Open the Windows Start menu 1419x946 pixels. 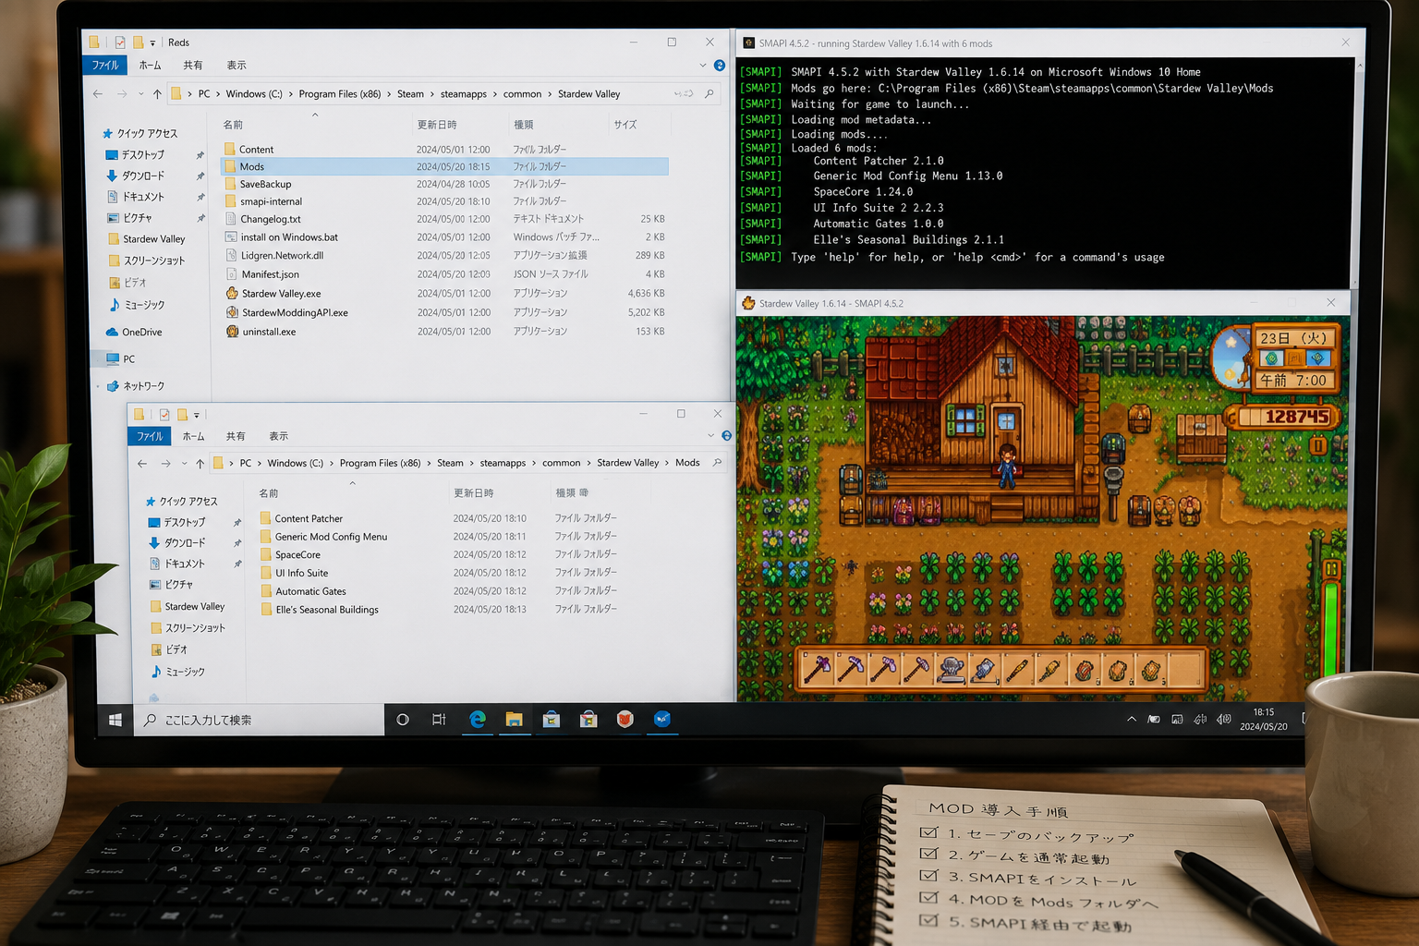click(115, 720)
